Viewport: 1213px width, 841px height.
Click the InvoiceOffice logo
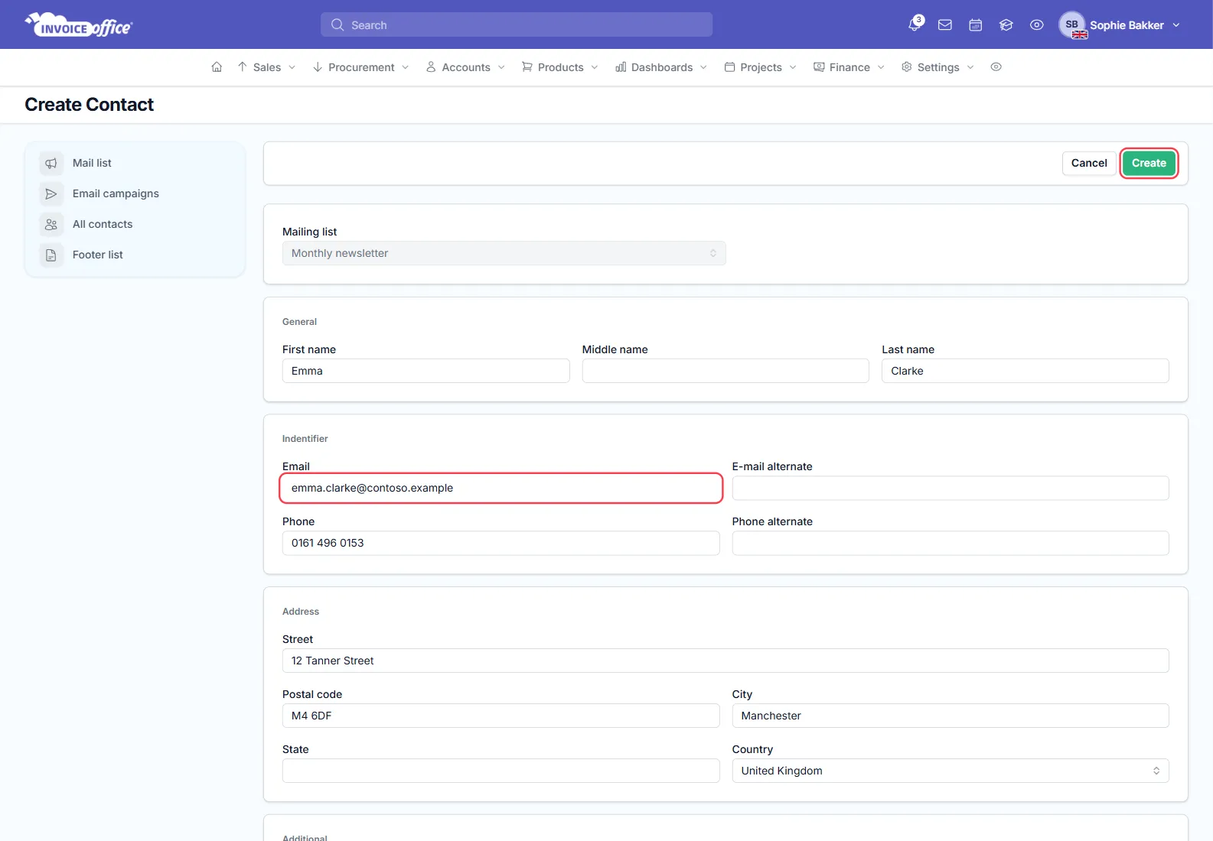coord(79,25)
